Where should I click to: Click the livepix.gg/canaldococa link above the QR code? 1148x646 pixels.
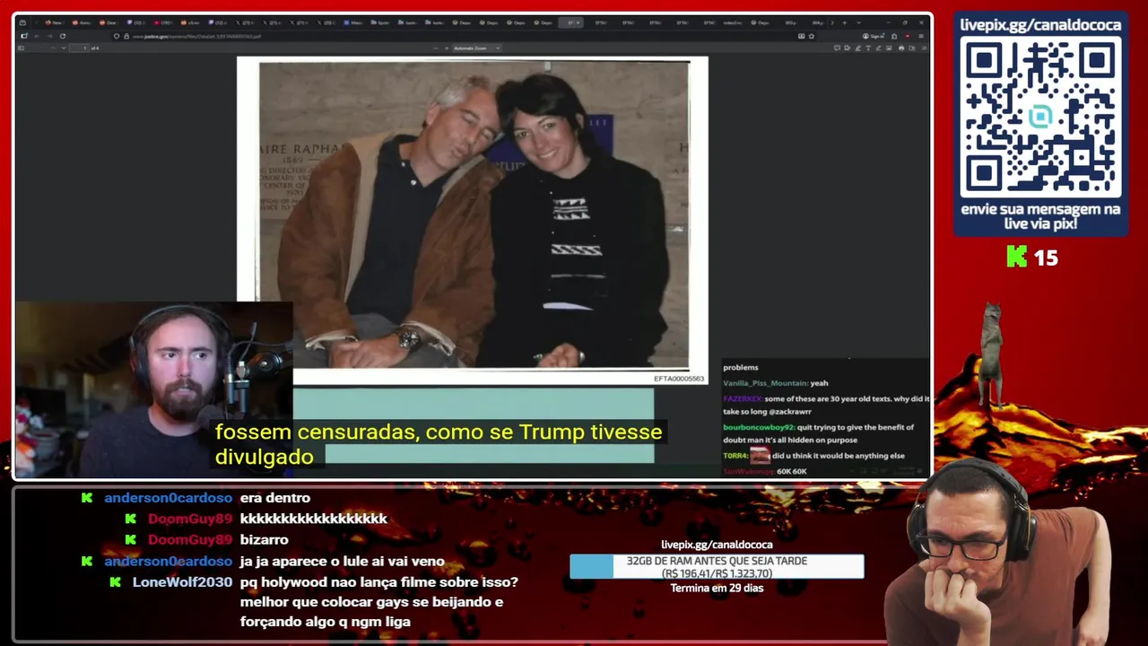point(1040,24)
